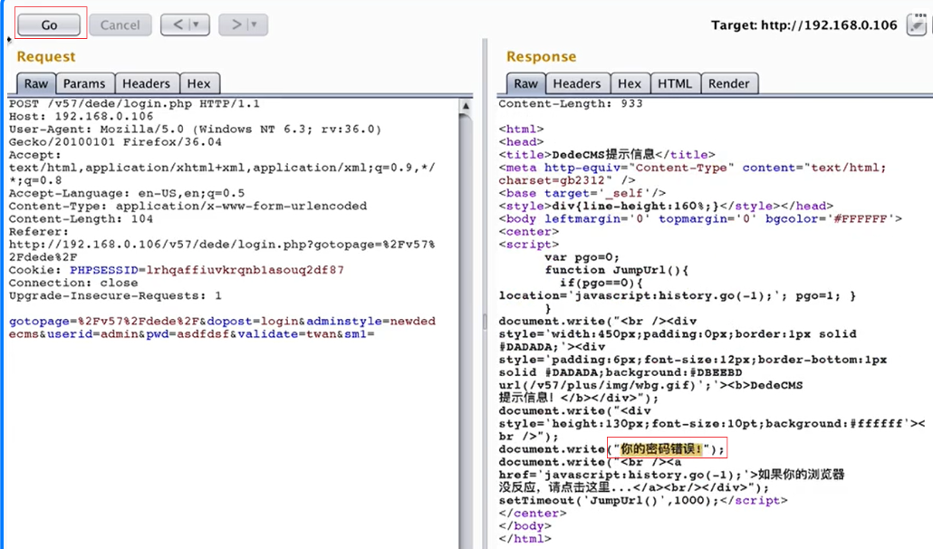Open the Response Headers tab
This screenshot has width=933, height=549.
coord(577,84)
